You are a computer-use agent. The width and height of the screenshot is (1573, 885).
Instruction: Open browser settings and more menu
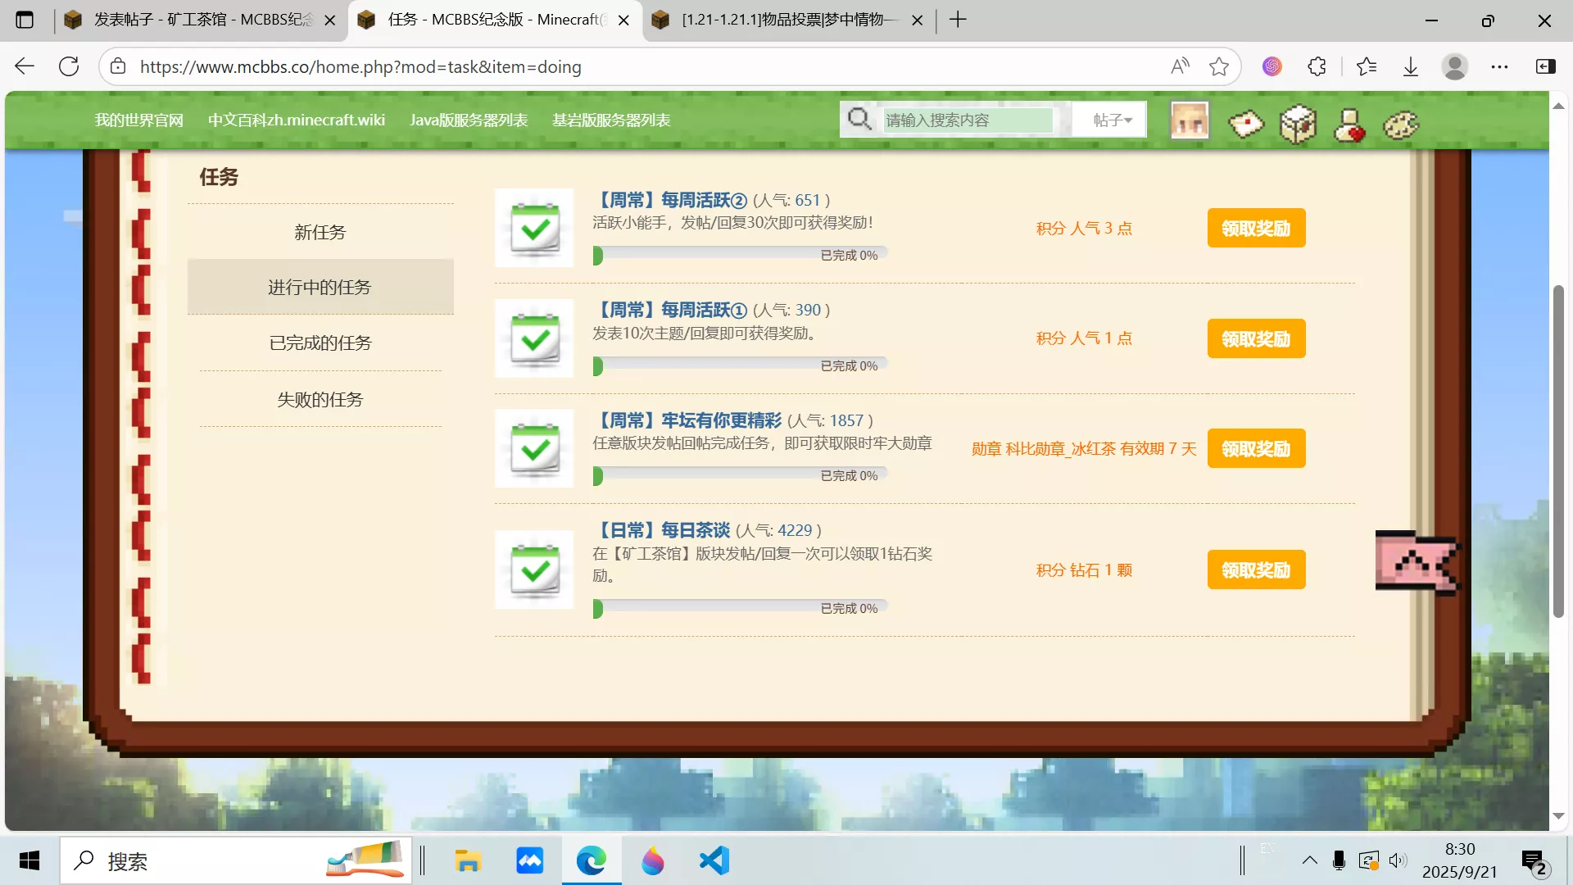click(x=1499, y=66)
